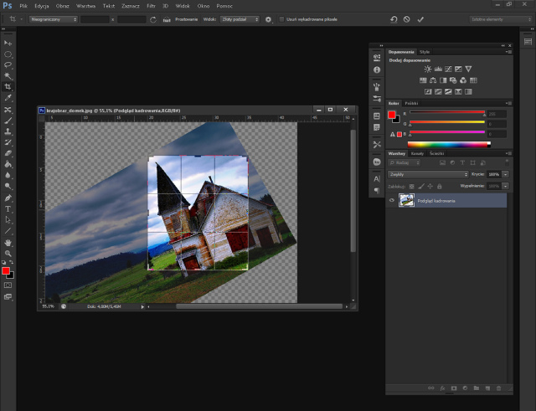Click foreground red color in Kolor panel
This screenshot has height=411, width=536.
coord(392,115)
